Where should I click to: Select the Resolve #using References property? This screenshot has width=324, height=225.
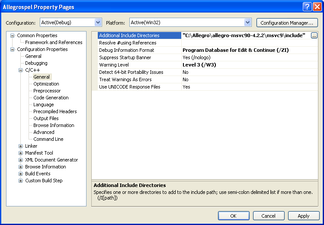point(139,43)
